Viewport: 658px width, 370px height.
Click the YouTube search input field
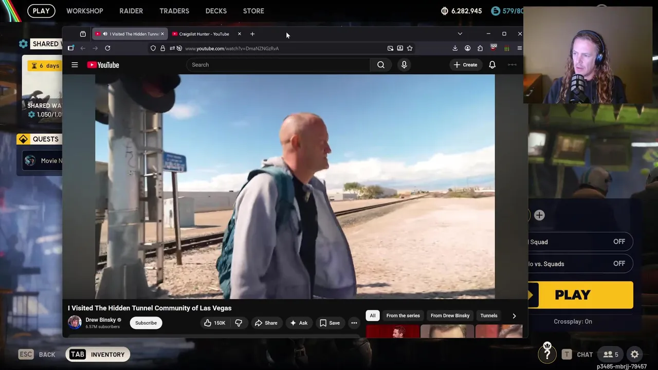tap(278, 65)
